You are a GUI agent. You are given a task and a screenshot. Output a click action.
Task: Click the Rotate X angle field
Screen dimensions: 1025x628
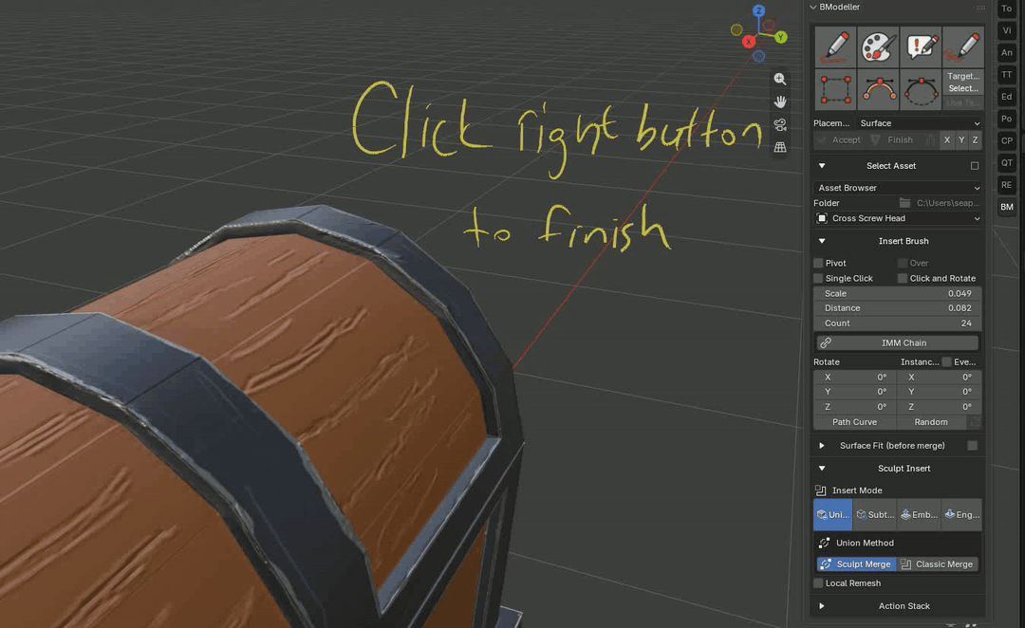pos(854,377)
